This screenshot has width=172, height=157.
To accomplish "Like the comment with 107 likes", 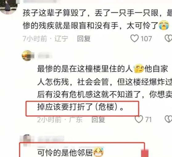I will (x=134, y=38).
